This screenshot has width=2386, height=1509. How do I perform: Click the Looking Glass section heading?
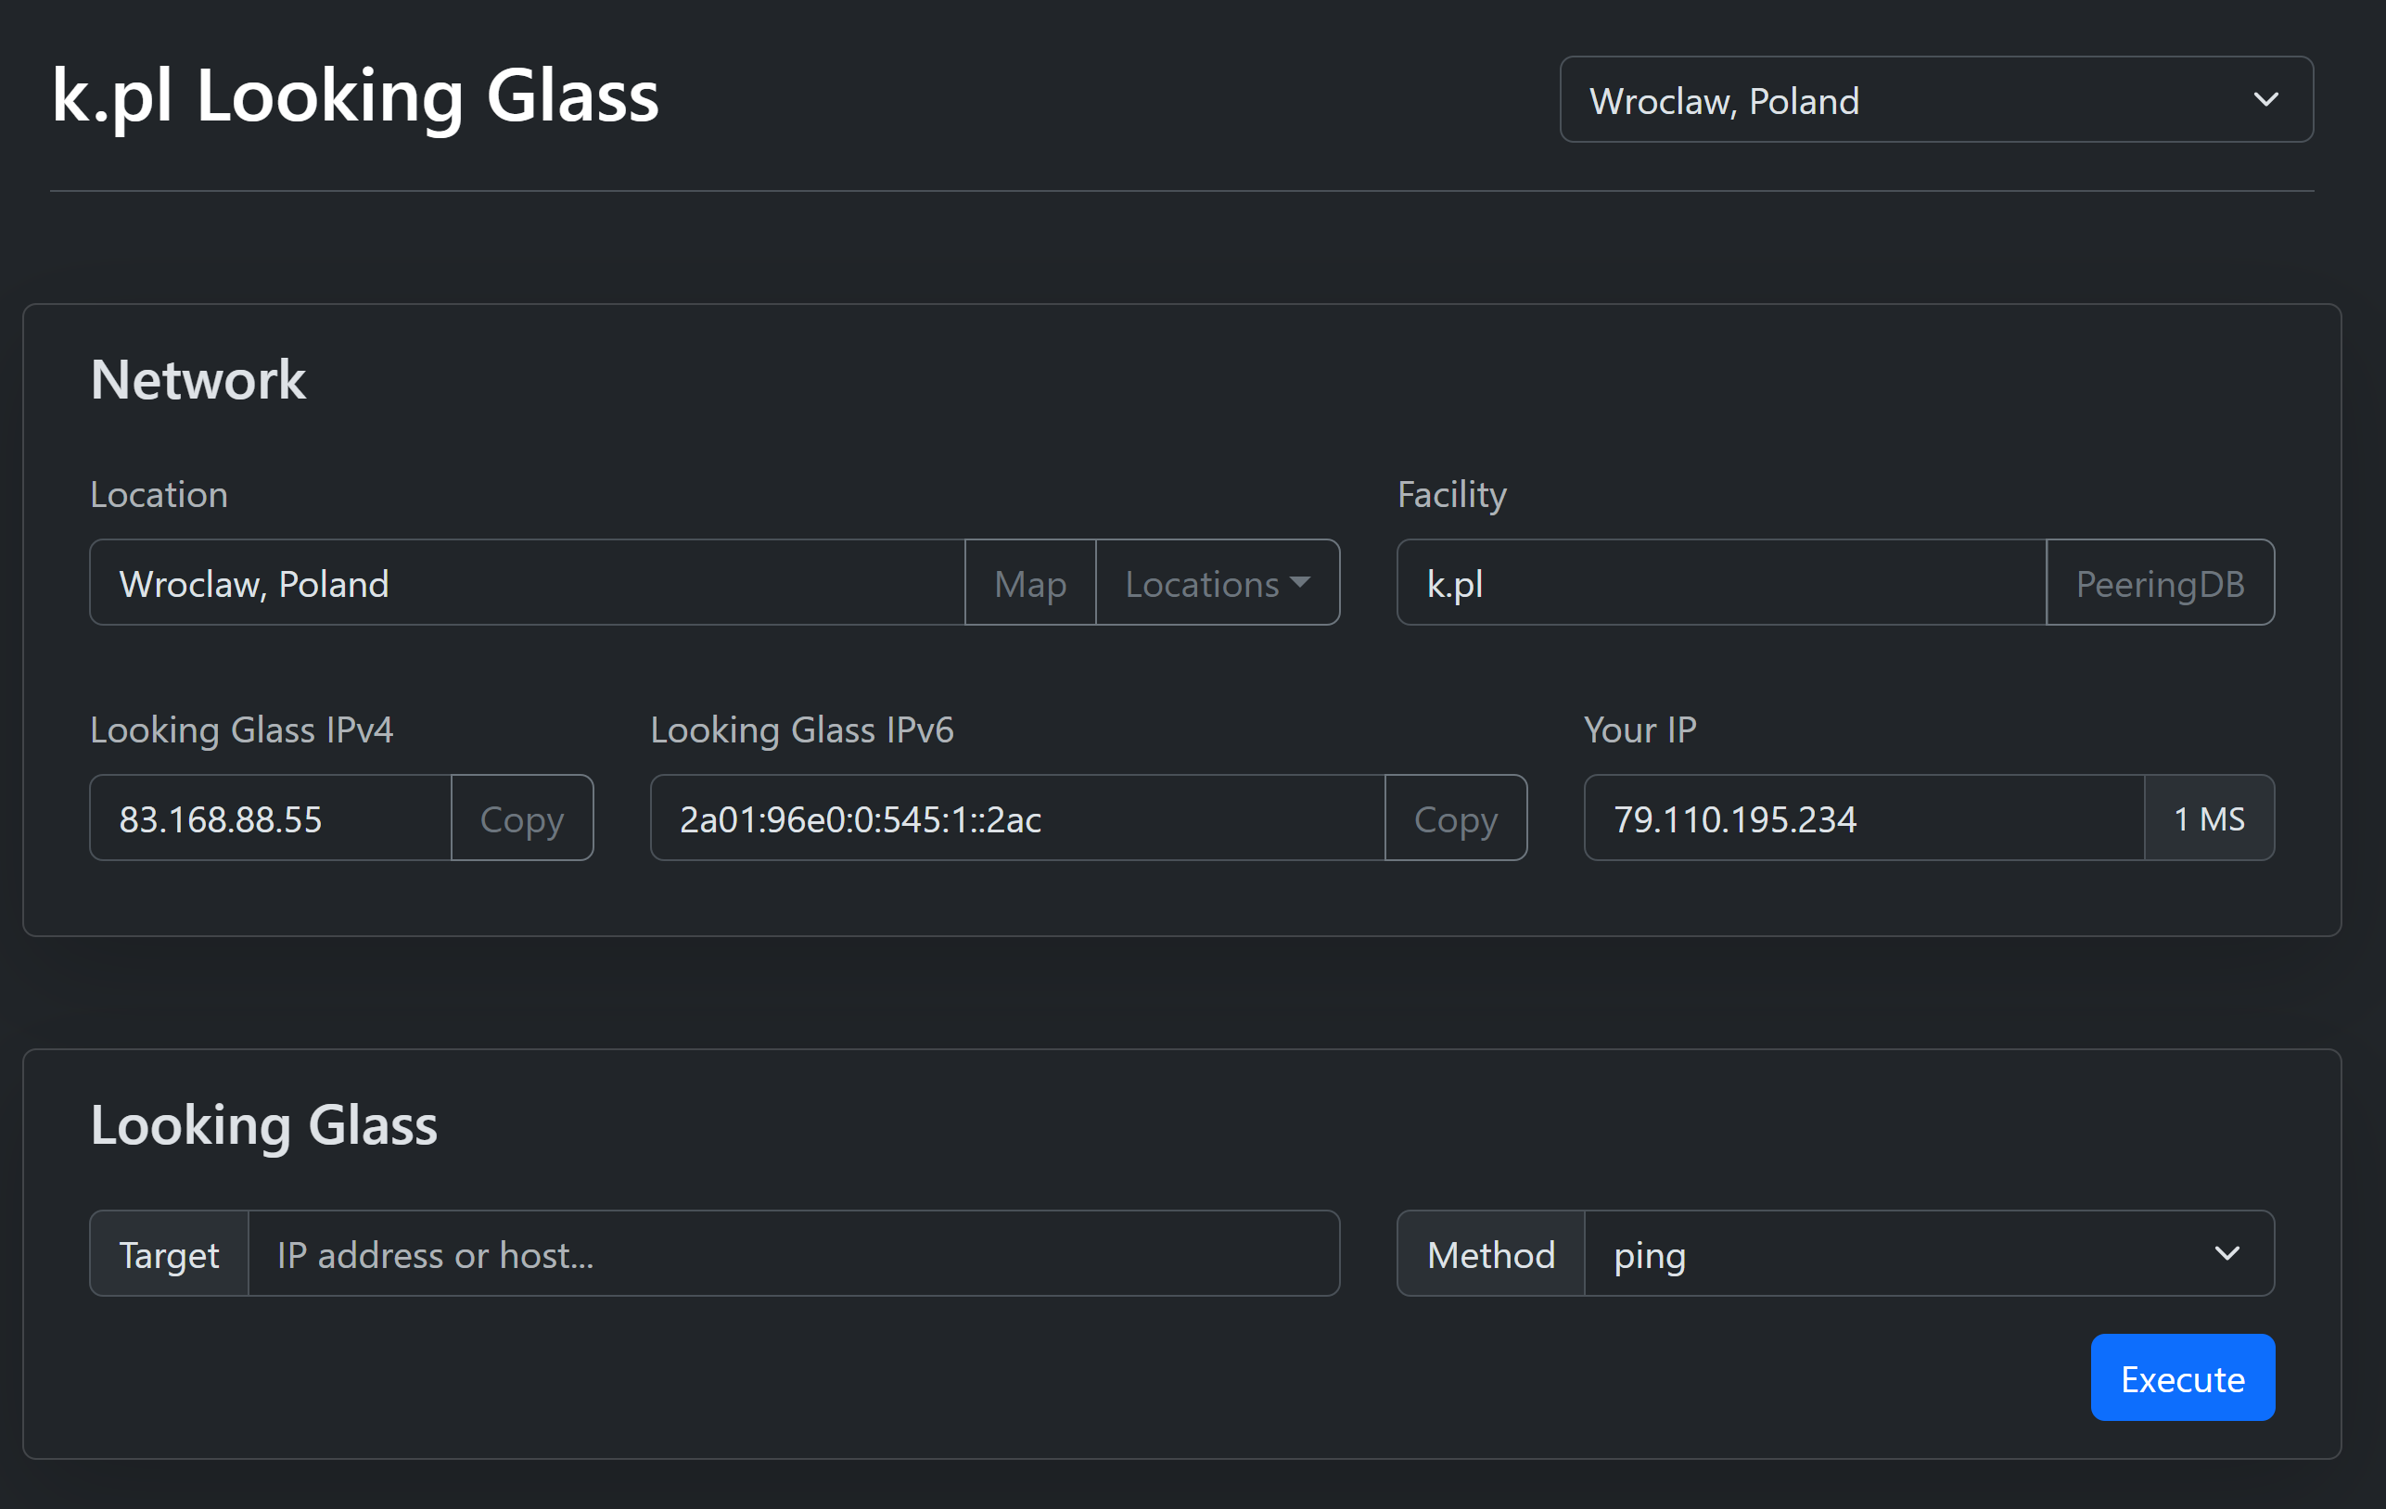[x=263, y=1125]
